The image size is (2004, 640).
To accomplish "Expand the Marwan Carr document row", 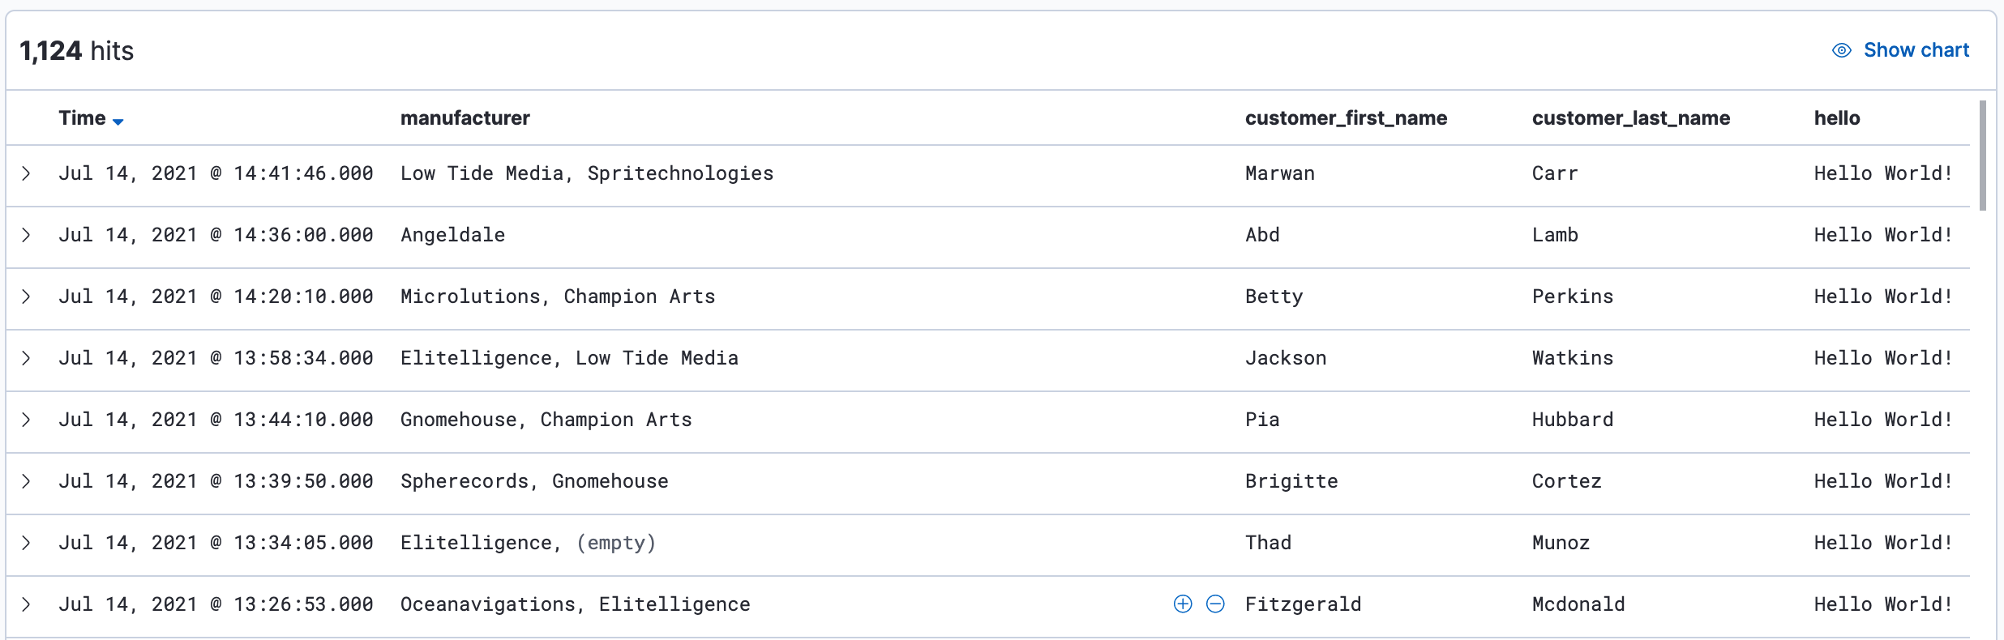I will coord(27,173).
